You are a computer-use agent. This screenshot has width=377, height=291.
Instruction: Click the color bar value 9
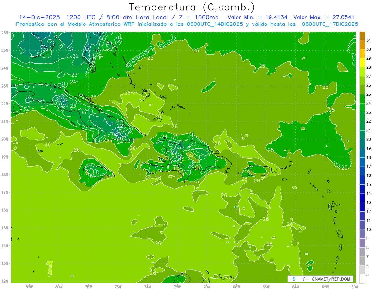click(x=368, y=239)
